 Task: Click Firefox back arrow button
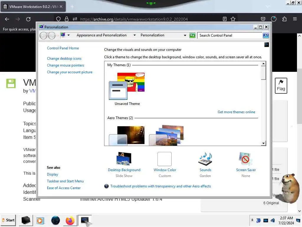point(7,19)
